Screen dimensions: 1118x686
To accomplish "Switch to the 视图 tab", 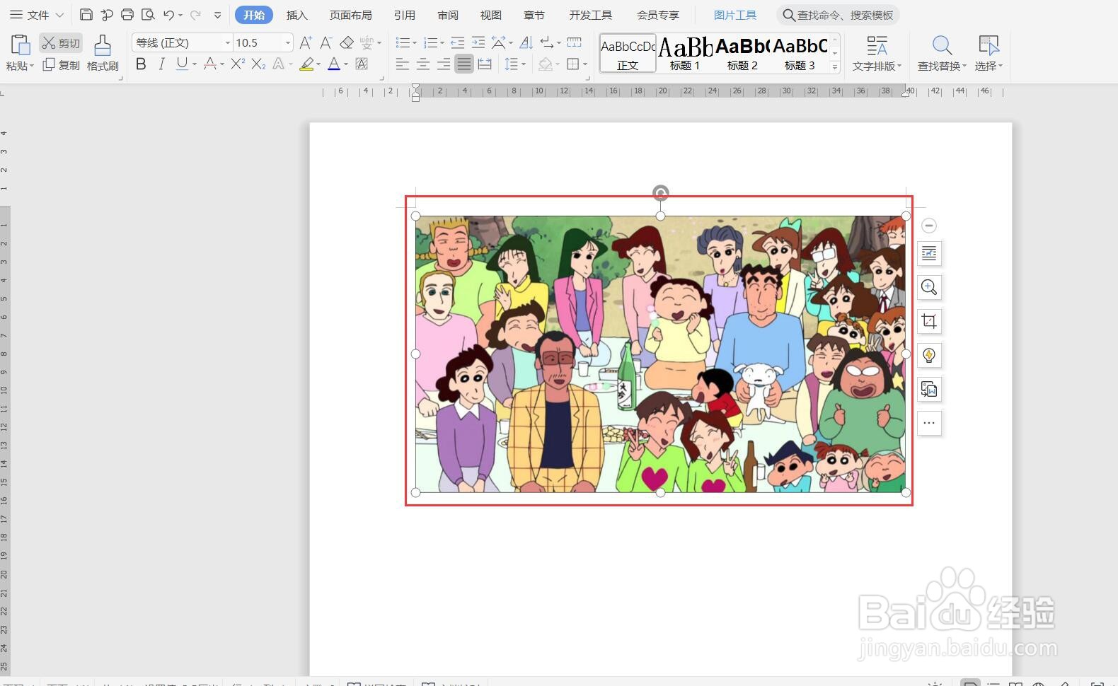I will click(491, 15).
